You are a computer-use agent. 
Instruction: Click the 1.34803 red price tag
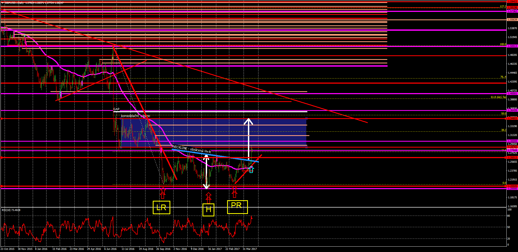[x=512, y=118]
